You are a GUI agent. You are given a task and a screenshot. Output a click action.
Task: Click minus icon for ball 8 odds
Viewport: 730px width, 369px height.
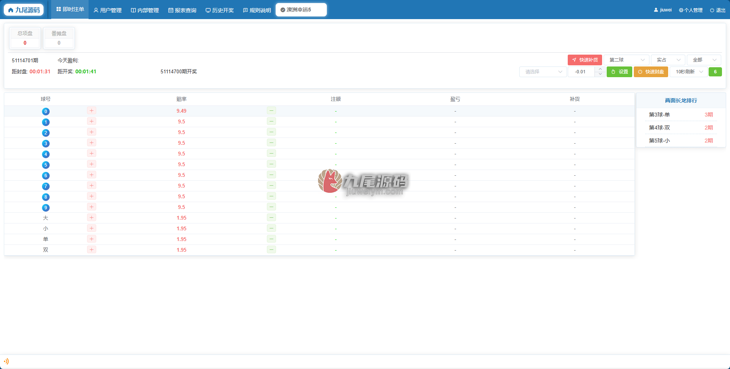pyautogui.click(x=271, y=196)
